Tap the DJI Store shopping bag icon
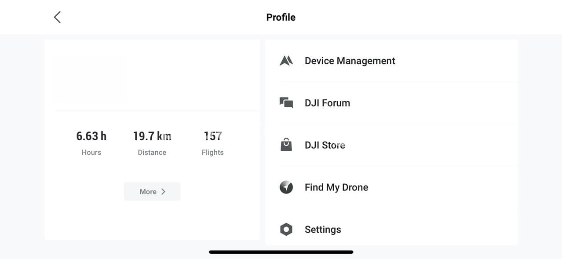This screenshot has height=259, width=562. (x=286, y=145)
